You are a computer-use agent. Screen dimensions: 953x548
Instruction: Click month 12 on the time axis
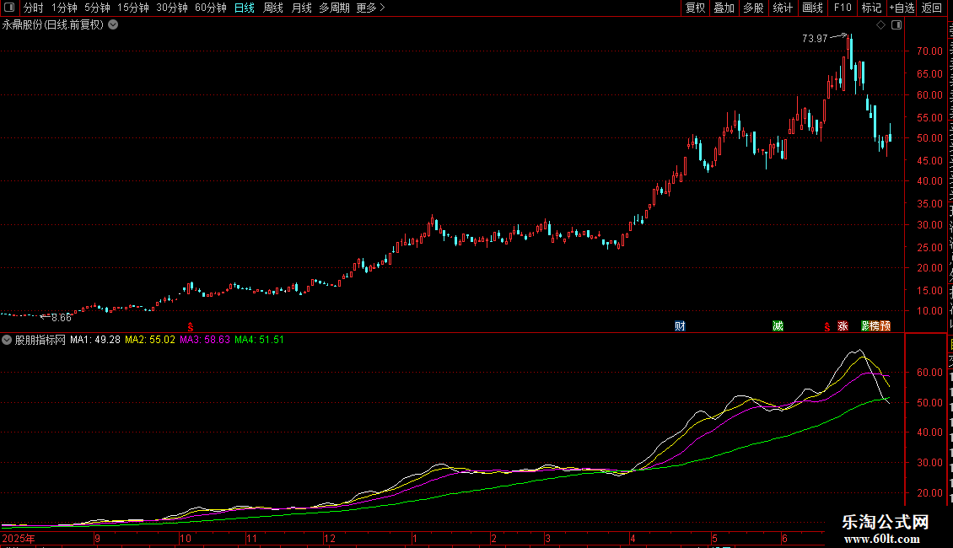tap(330, 538)
